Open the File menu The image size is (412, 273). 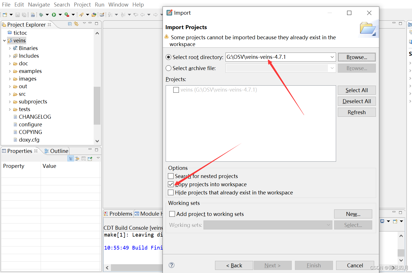click(x=6, y=5)
